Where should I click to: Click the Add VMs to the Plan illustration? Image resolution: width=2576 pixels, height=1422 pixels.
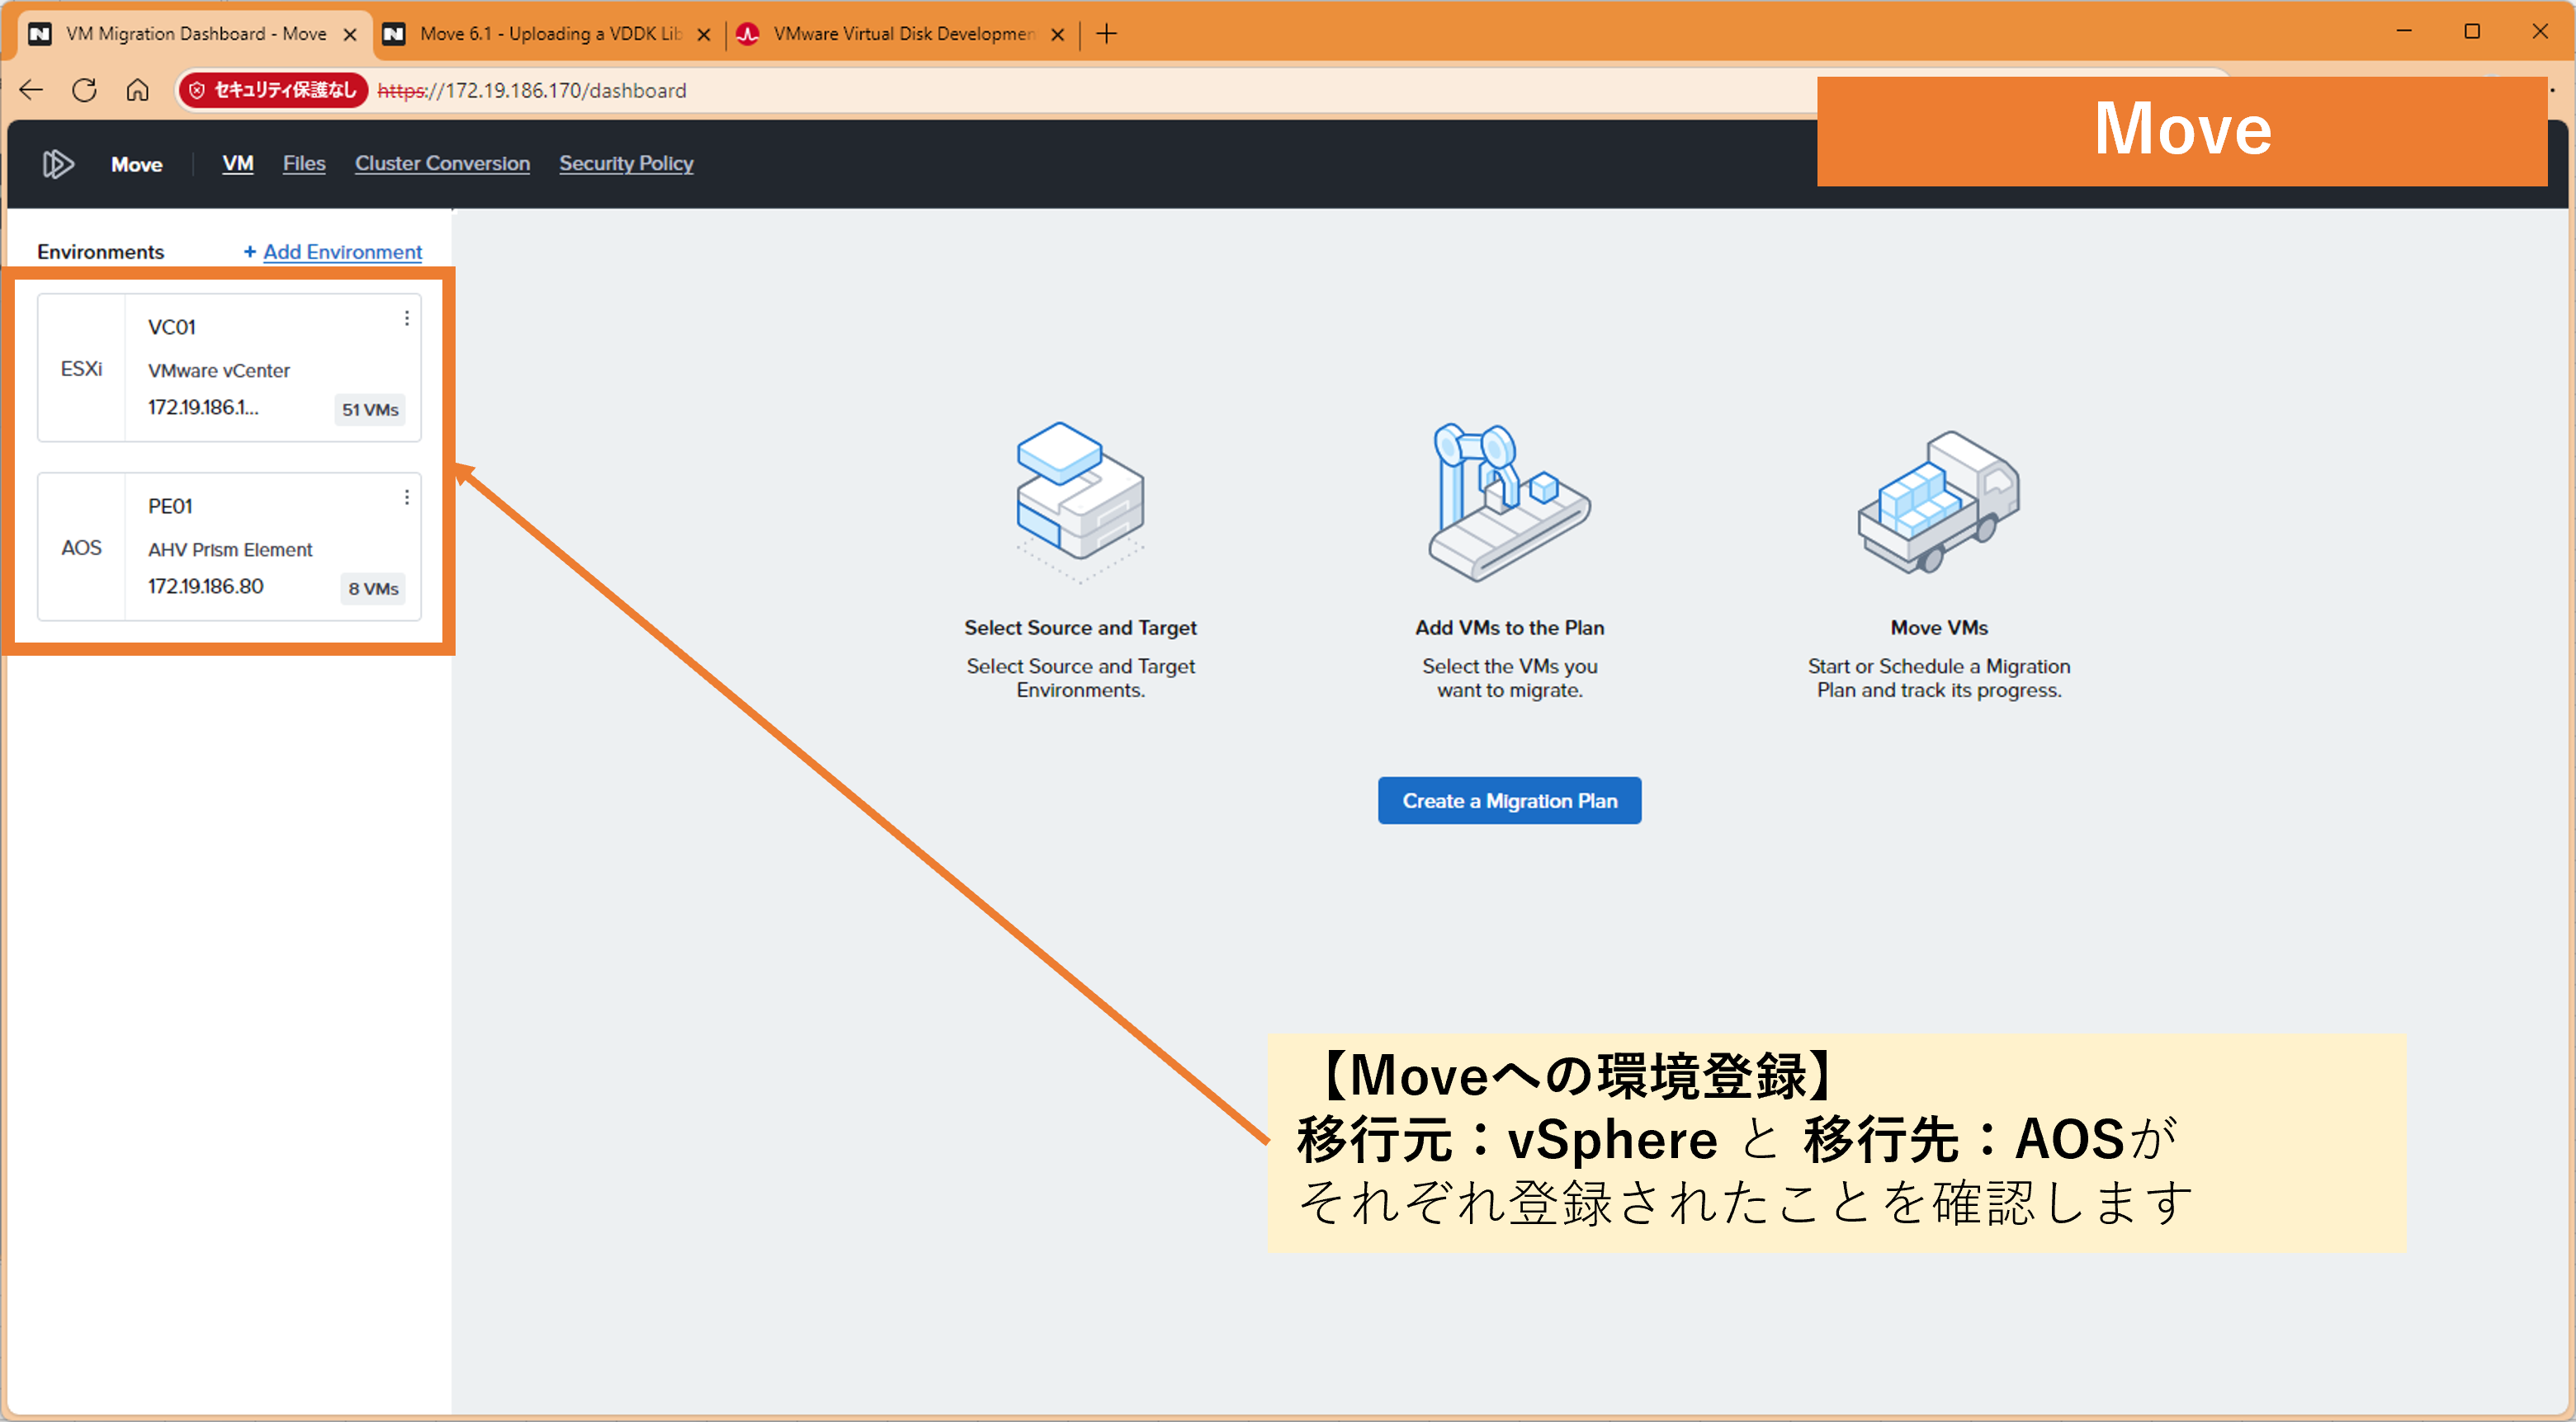[x=1509, y=501]
